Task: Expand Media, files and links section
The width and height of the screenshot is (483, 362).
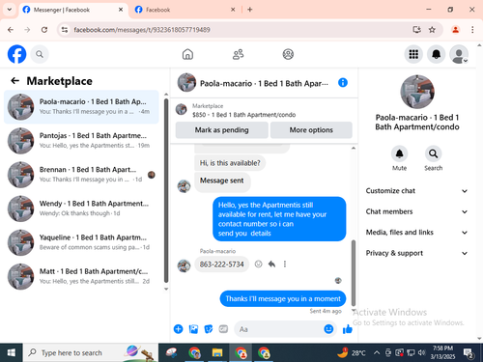Action: [416, 233]
